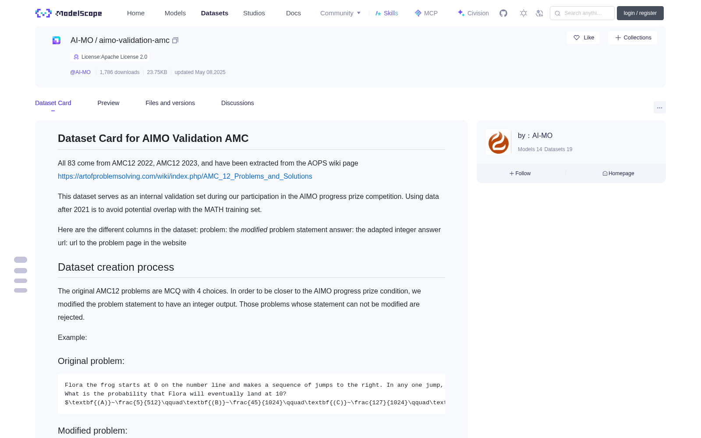
Task: Click the Flora the frog code block
Action: click(251, 394)
